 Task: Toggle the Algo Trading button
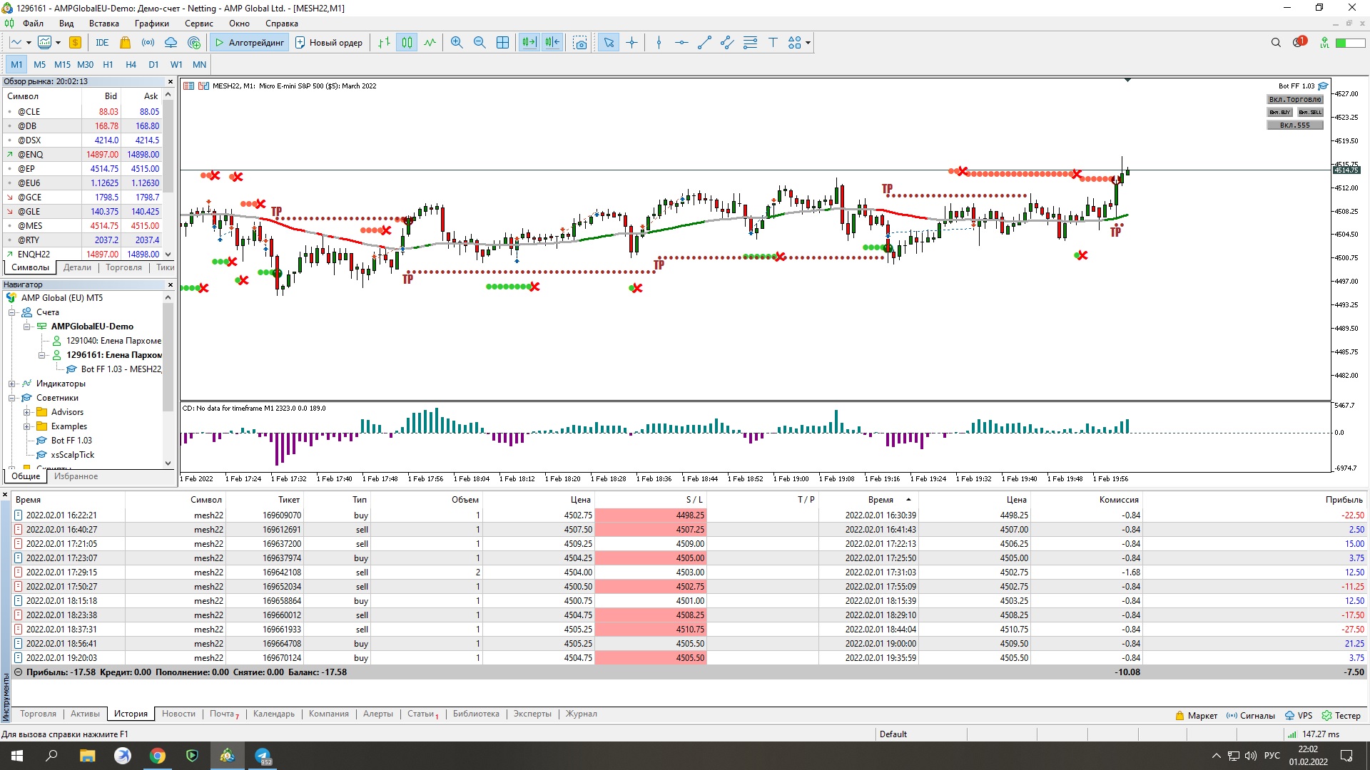tap(249, 43)
